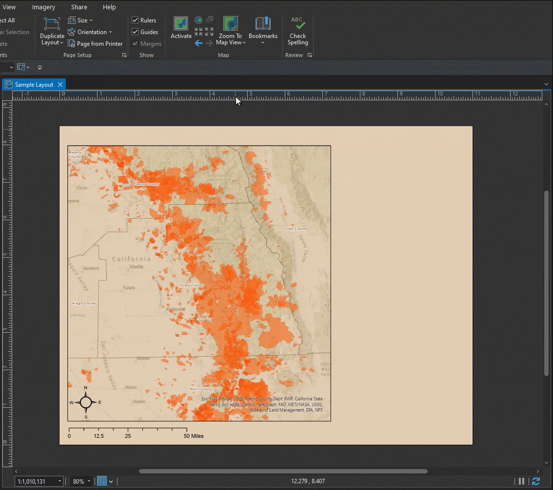The width and height of the screenshot is (553, 490).
Task: Click the north arrow compass on the layout
Action: (85, 402)
